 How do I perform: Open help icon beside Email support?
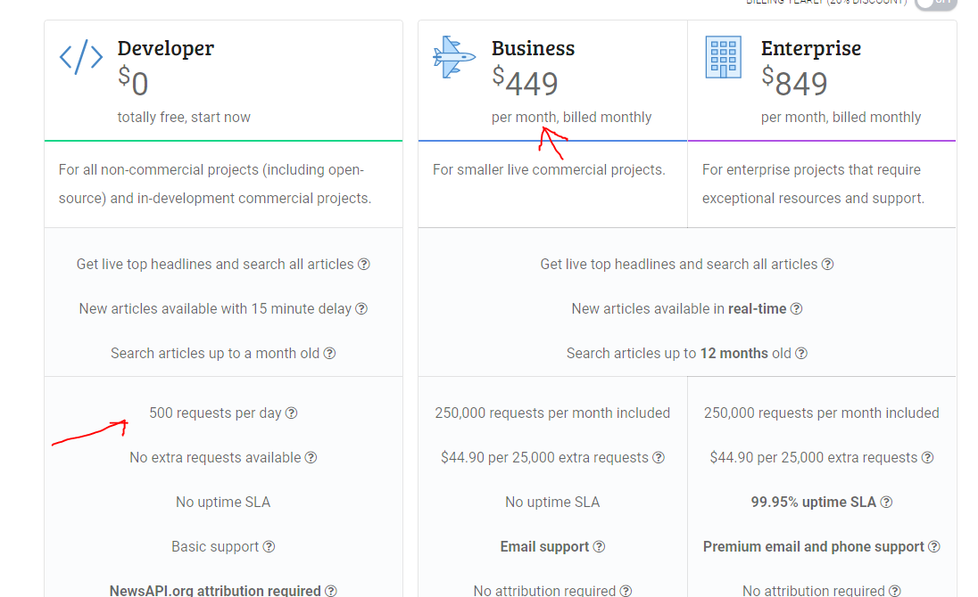[x=599, y=546]
